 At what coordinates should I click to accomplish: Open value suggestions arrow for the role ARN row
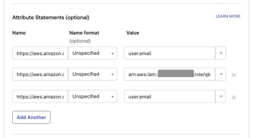pyautogui.click(x=221, y=74)
